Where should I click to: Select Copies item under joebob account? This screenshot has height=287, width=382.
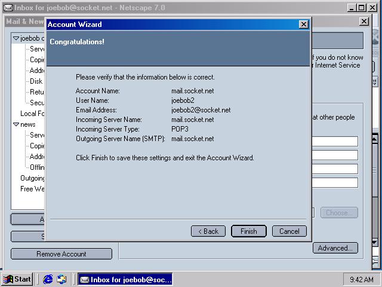37,60
